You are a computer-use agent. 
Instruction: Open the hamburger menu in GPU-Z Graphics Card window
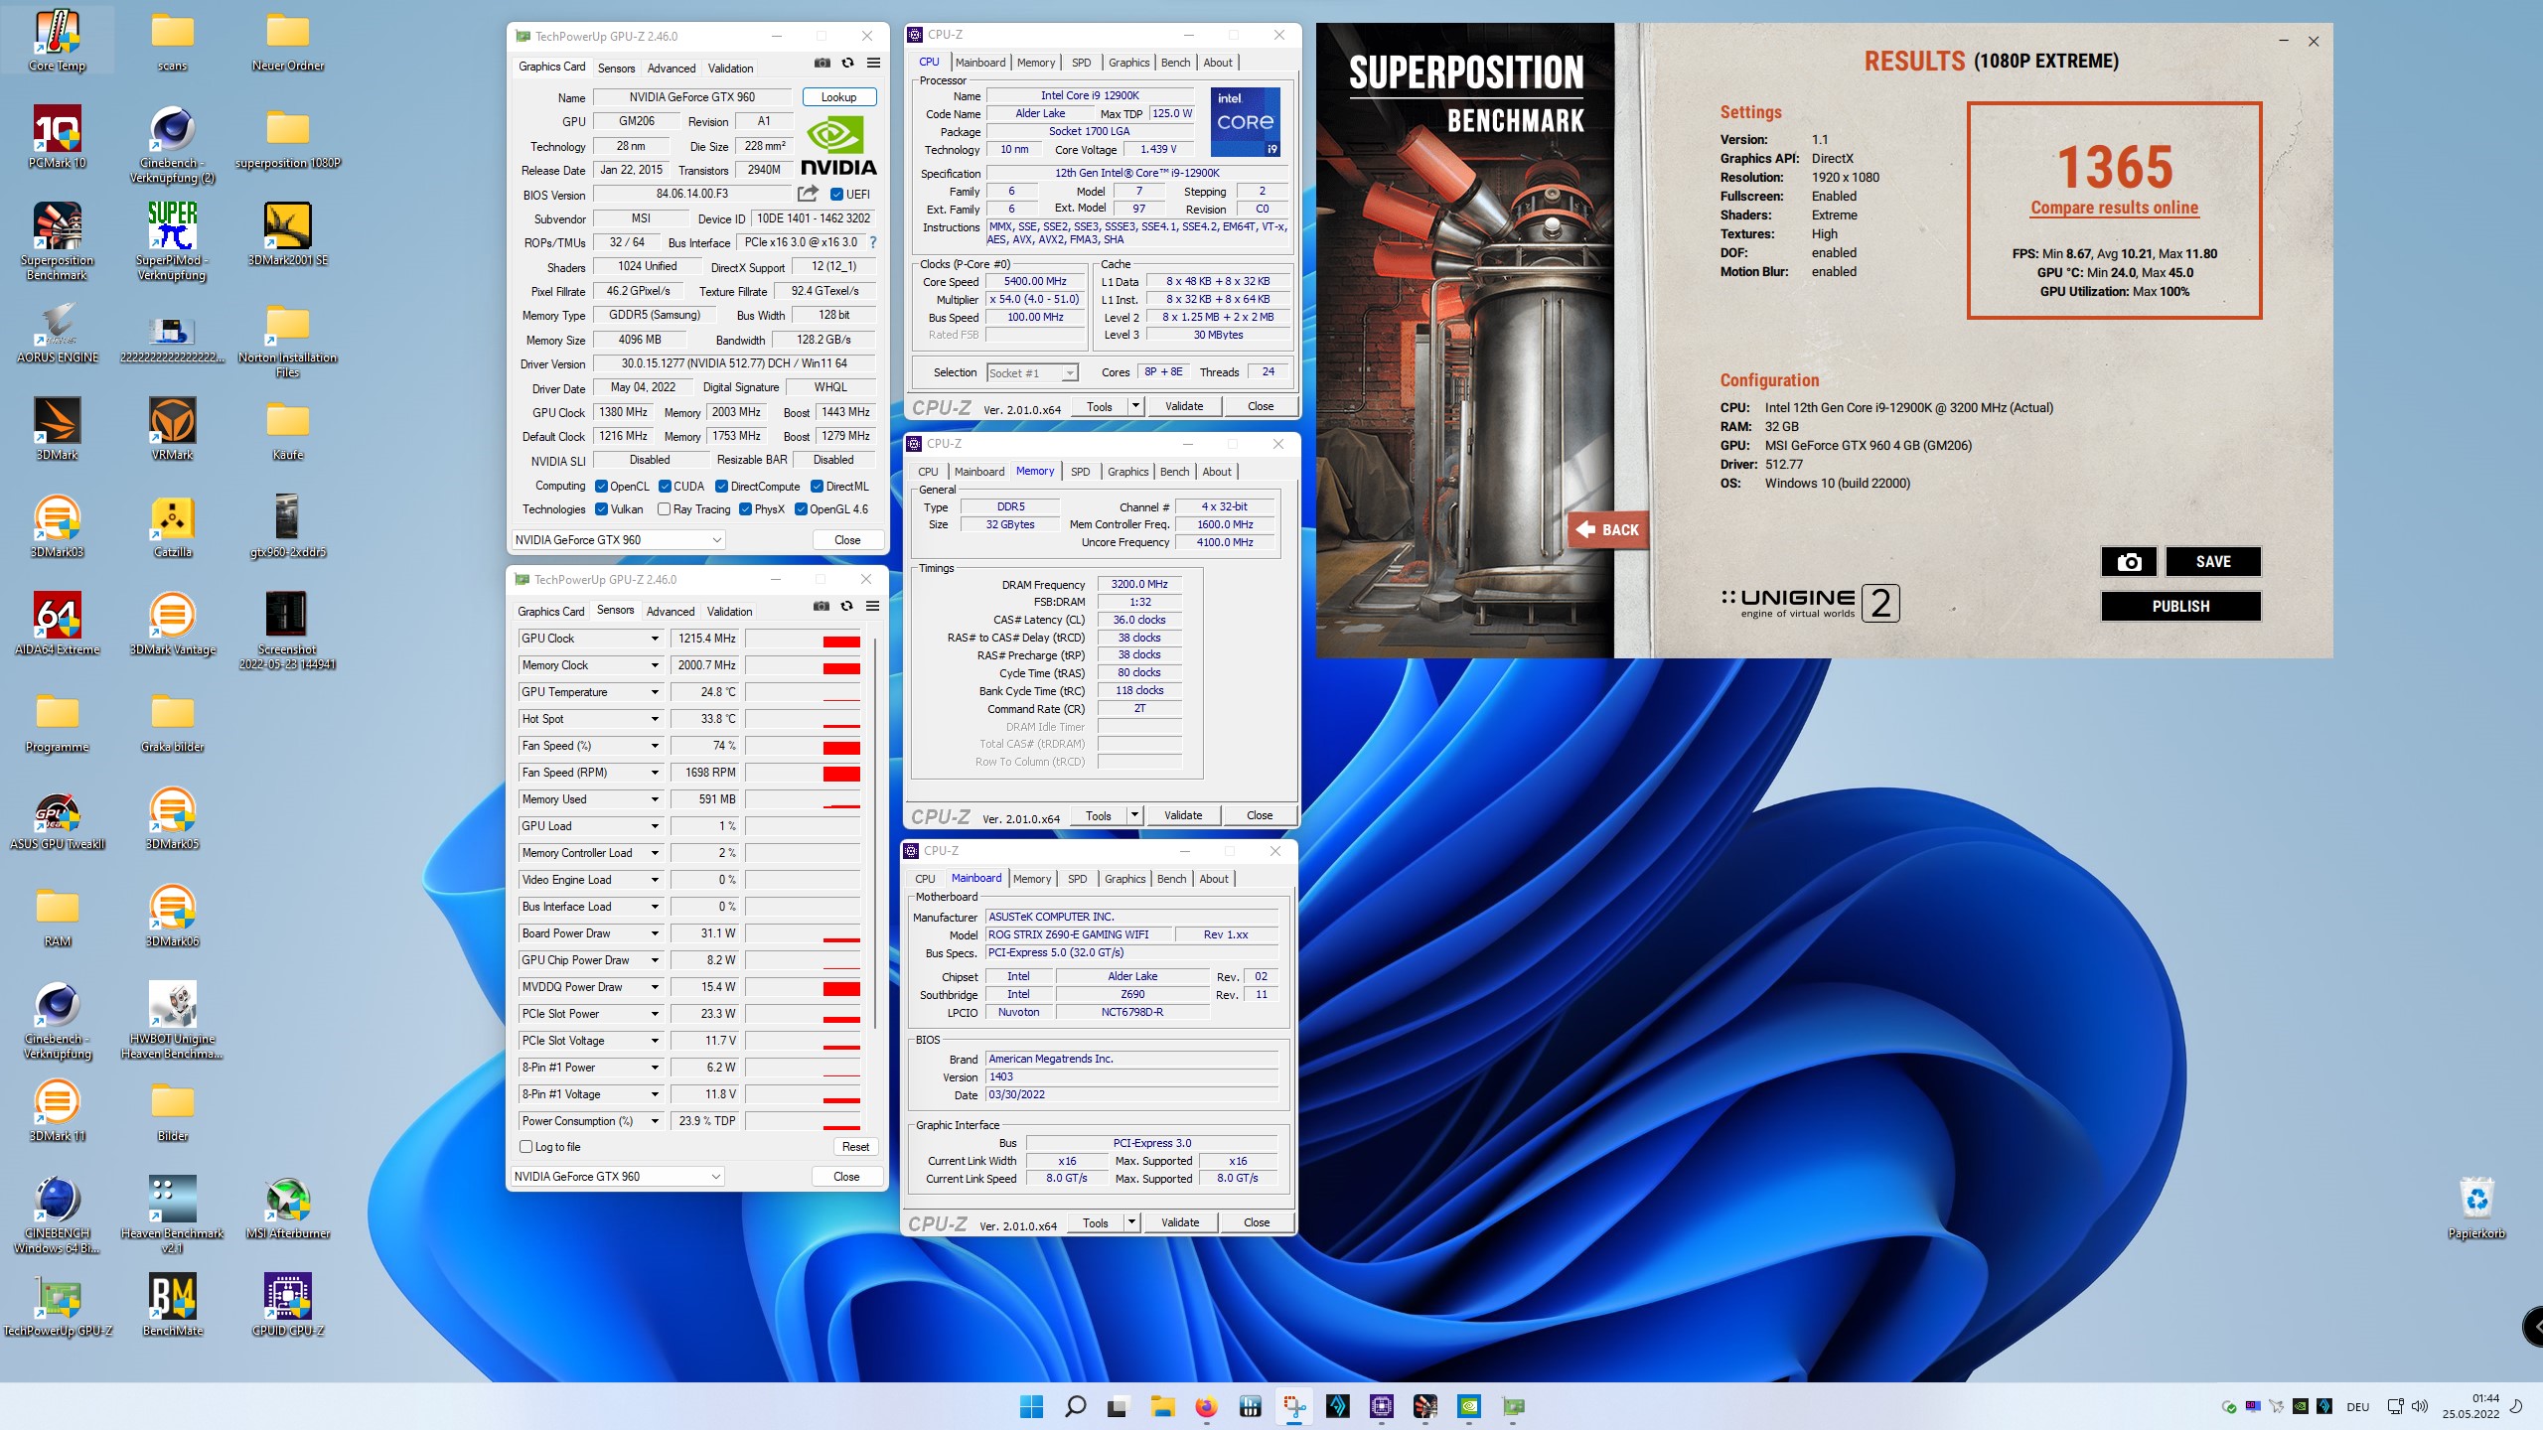[x=873, y=63]
